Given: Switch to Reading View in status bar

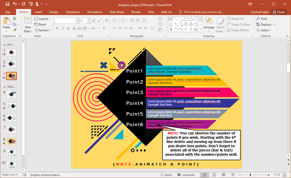Looking at the screenshot, I should tap(223, 175).
